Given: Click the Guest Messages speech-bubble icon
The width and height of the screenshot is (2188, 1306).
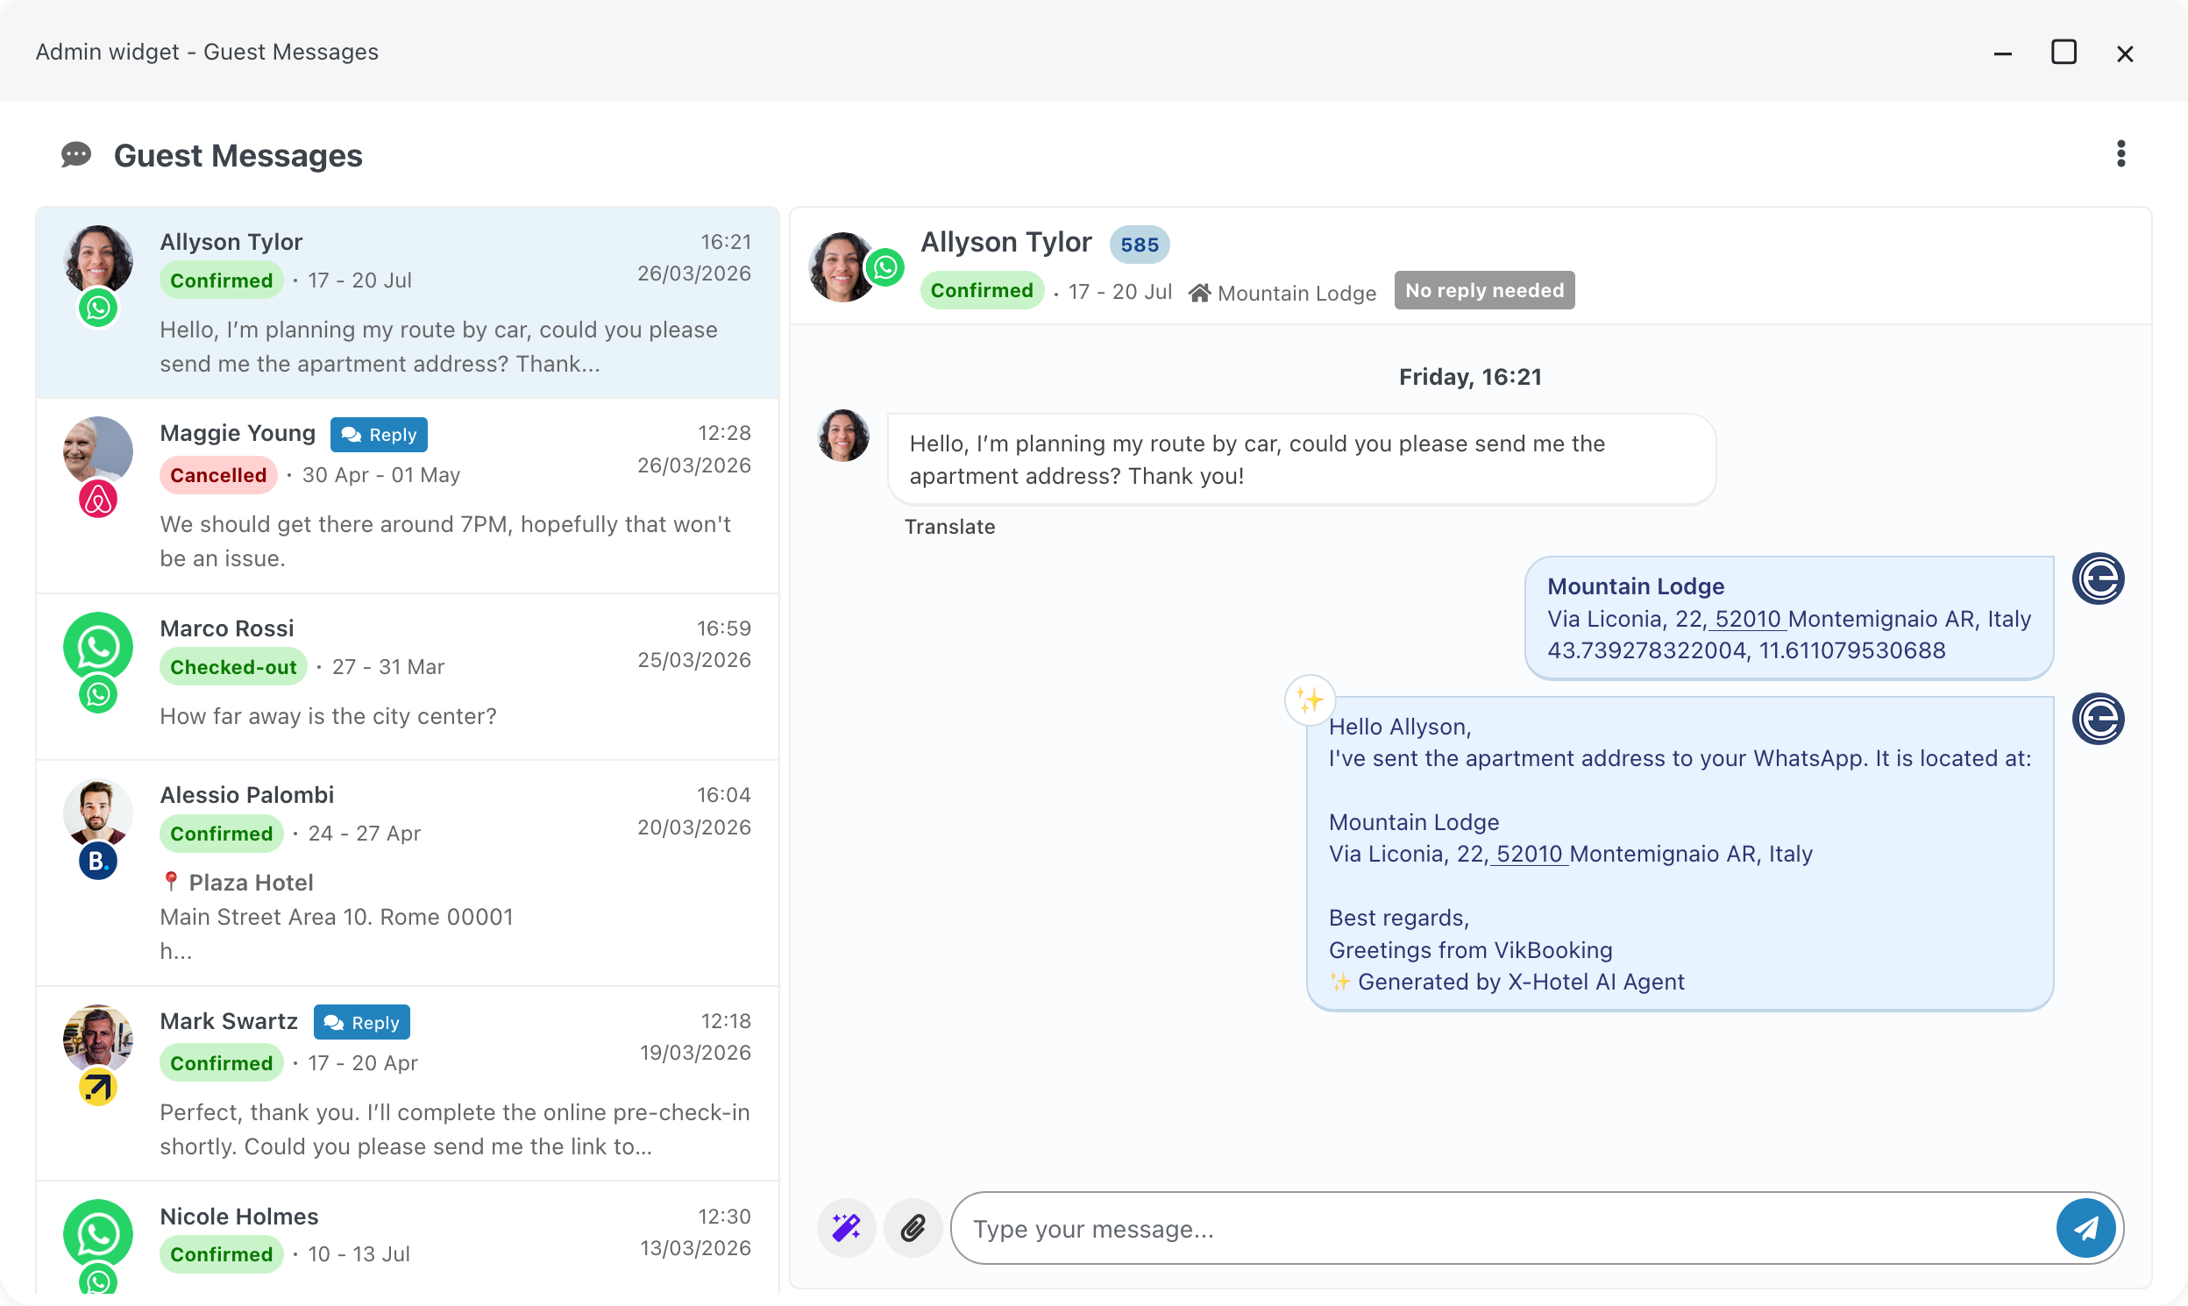Looking at the screenshot, I should point(76,155).
